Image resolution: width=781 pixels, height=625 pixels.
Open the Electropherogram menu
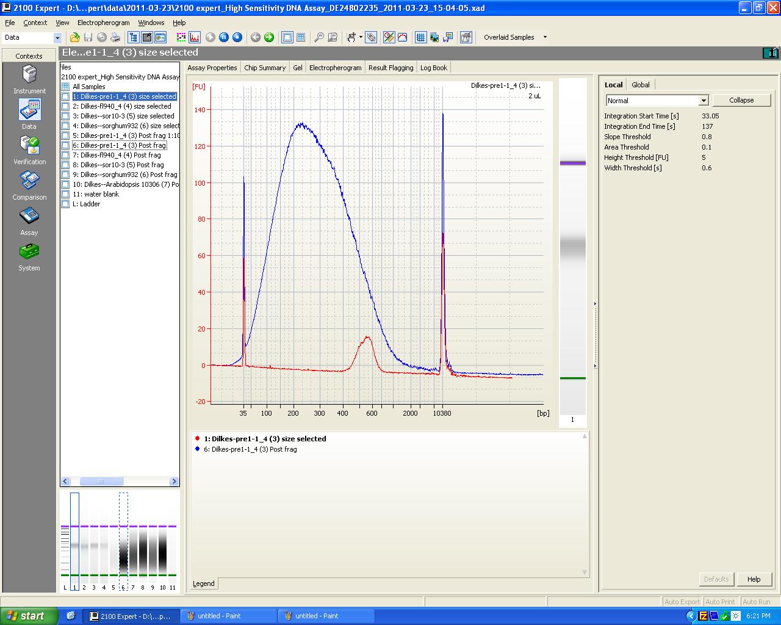[x=104, y=23]
